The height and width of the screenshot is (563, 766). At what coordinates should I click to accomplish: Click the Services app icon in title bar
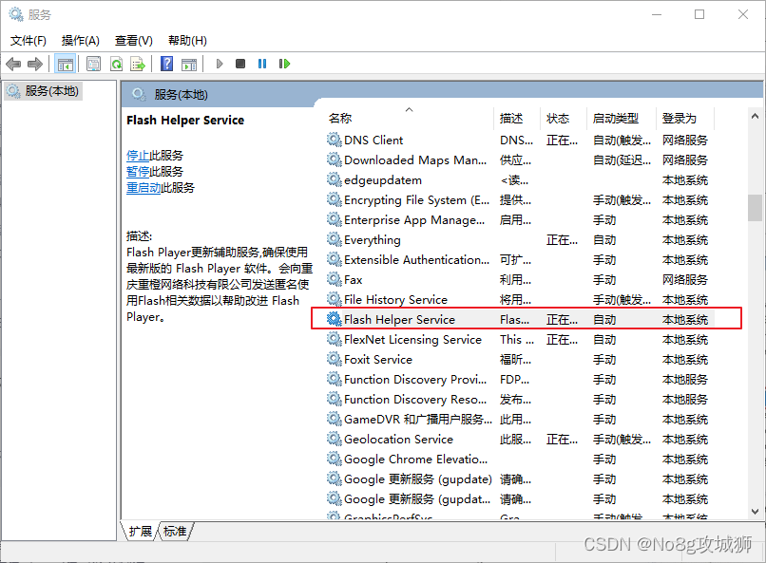tap(15, 14)
